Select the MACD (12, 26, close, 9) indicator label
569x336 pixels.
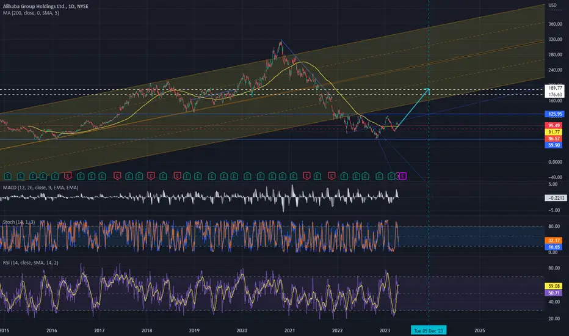41,188
